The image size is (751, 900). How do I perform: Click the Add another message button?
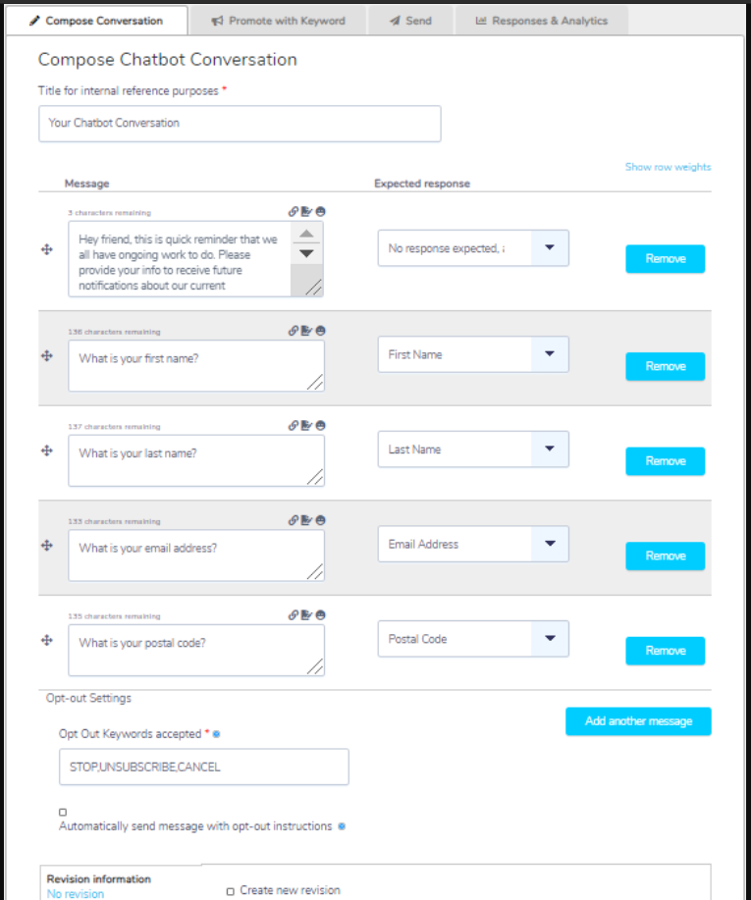click(638, 721)
